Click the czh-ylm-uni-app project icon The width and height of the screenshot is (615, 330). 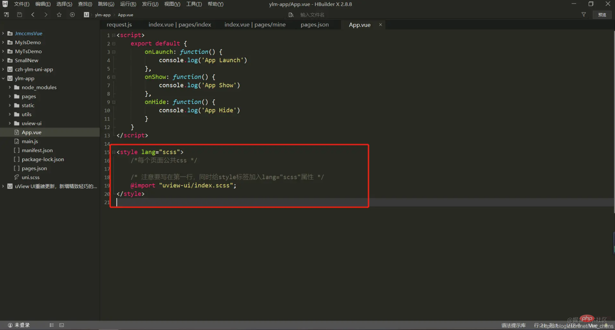click(x=10, y=69)
